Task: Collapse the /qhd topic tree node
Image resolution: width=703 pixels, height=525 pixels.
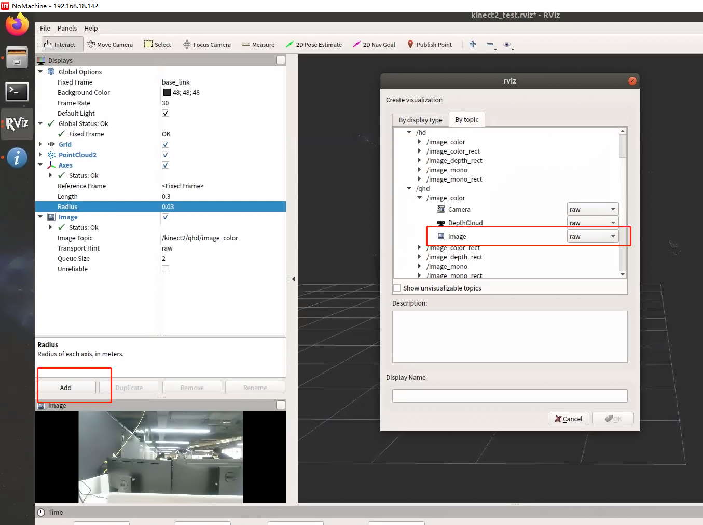Action: tap(409, 188)
